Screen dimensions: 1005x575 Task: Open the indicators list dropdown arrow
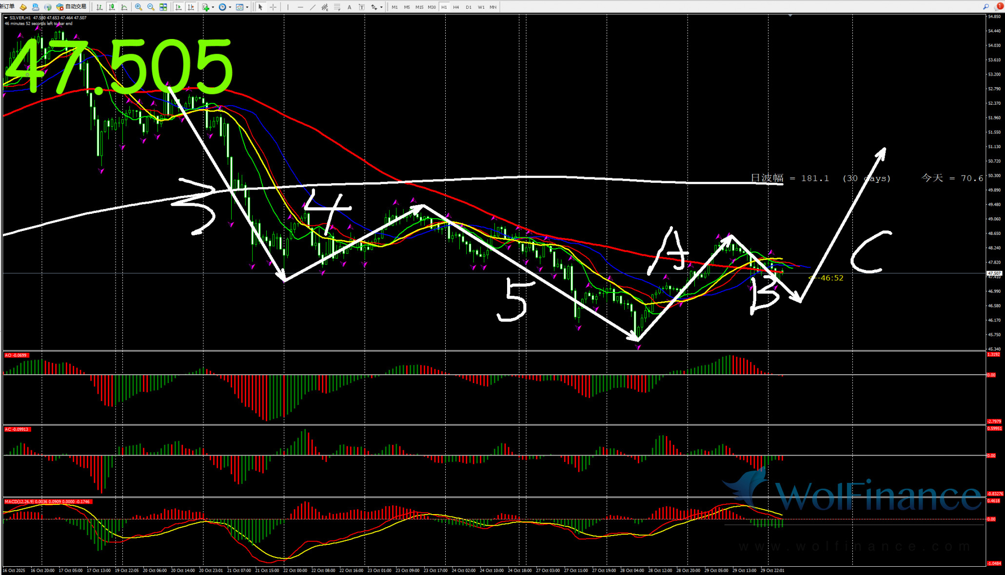click(213, 7)
